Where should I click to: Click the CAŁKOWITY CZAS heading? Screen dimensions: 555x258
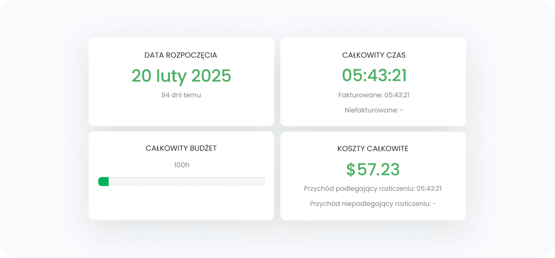[x=373, y=55]
